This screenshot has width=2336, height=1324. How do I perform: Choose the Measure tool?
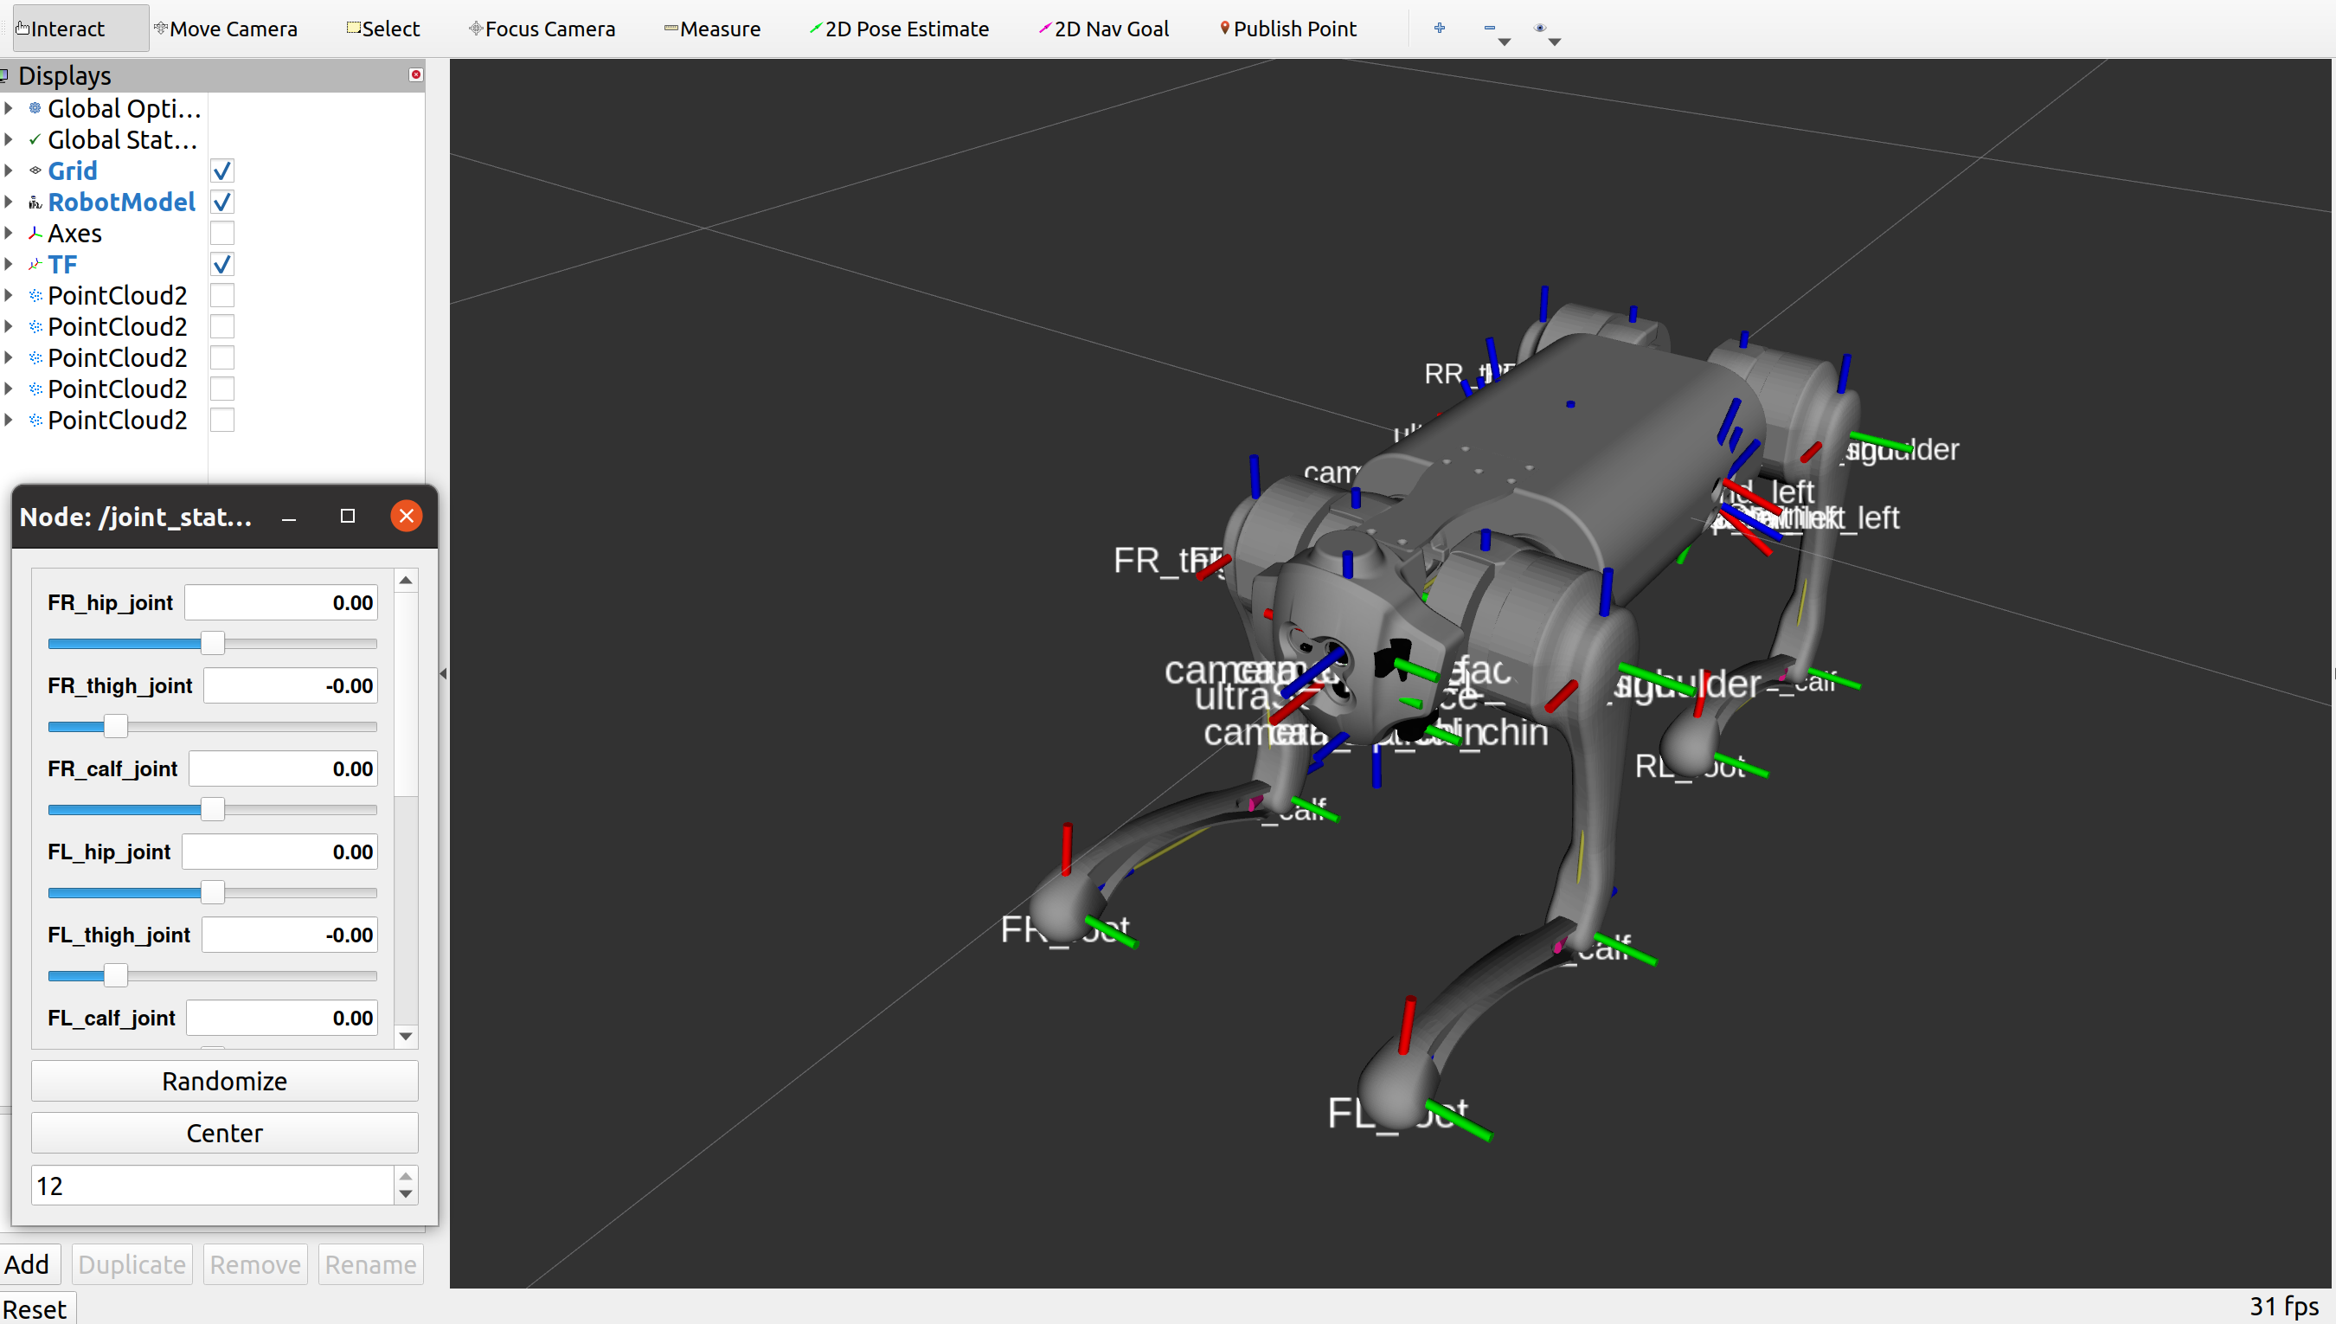click(712, 29)
